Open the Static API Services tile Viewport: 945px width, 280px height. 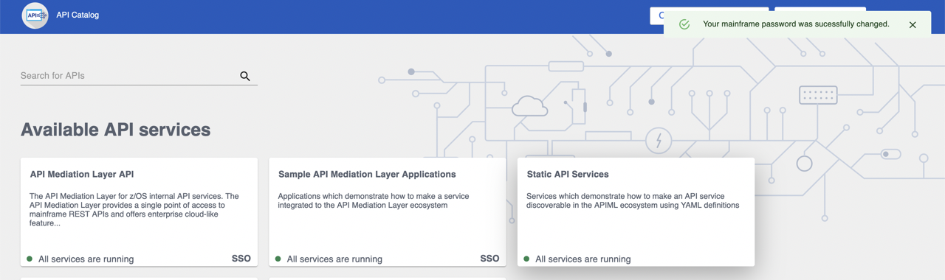click(x=636, y=211)
